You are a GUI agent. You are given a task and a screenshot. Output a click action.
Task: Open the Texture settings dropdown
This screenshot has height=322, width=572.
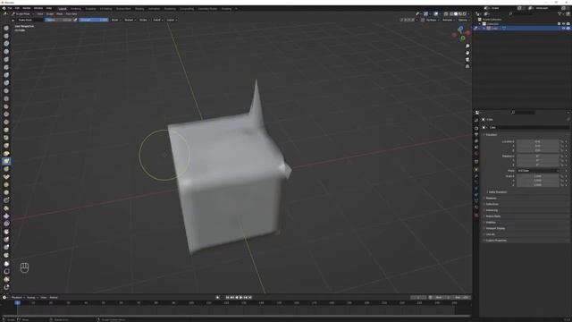(130, 20)
